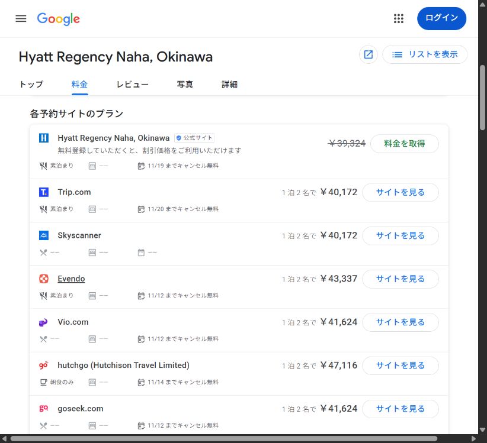Image resolution: width=487 pixels, height=443 pixels.
Task: Open Evendo via サイトを見る
Action: pyautogui.click(x=401, y=279)
